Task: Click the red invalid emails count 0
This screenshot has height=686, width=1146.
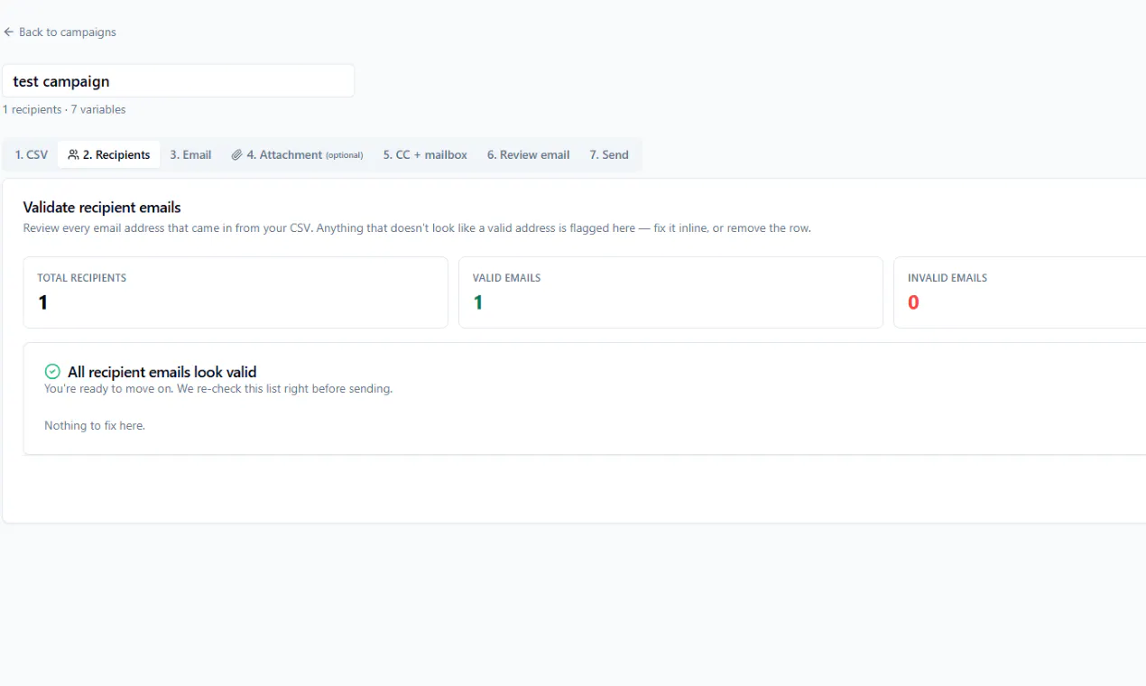Action: click(913, 302)
